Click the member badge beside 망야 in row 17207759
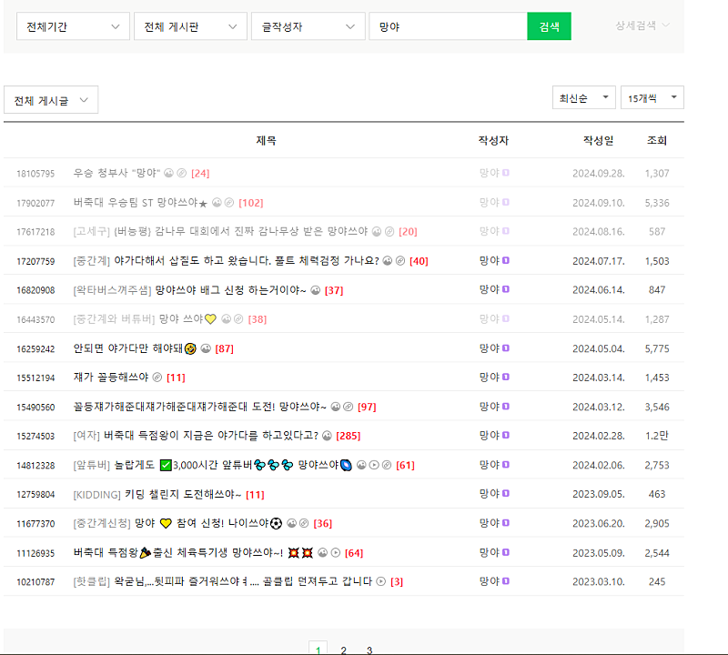This screenshot has width=728, height=655. coord(506,261)
